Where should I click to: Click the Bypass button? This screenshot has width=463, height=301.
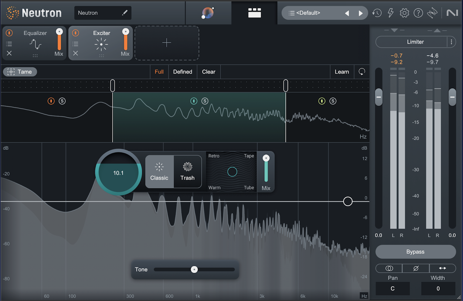click(x=416, y=252)
